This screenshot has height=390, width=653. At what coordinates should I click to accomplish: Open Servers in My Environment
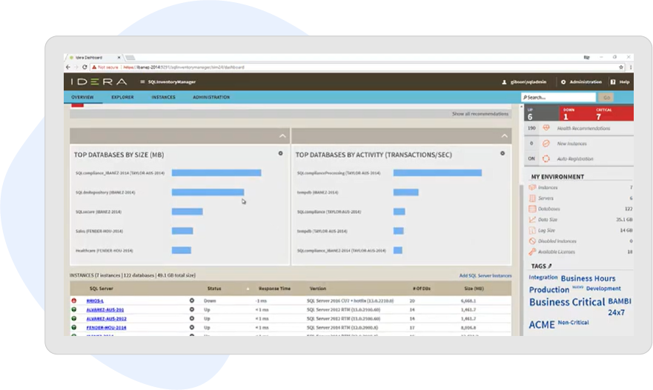click(546, 198)
